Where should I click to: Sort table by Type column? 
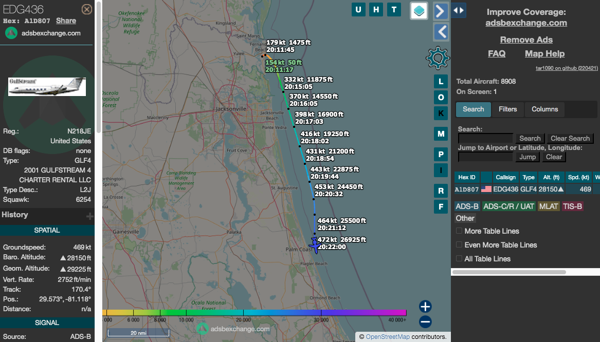tap(529, 177)
